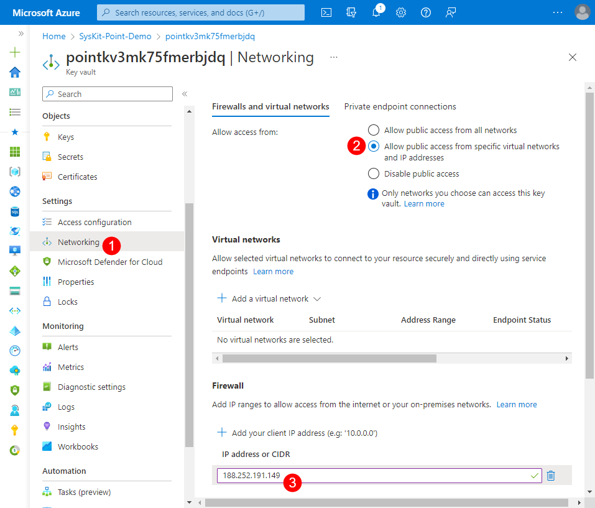
Task: Click the IP address or CIDR field
Action: [x=373, y=476]
